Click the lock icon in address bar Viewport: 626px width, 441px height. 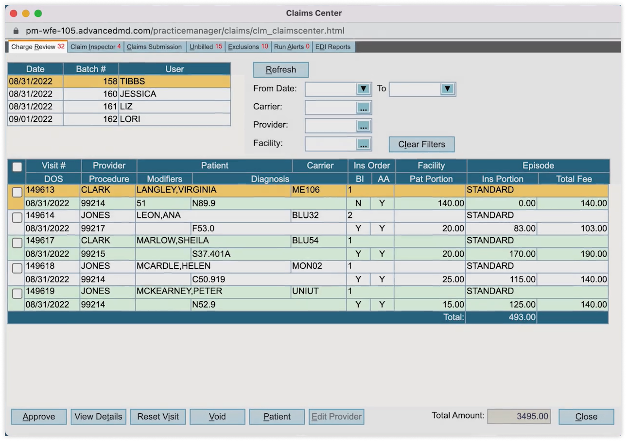[x=16, y=31]
